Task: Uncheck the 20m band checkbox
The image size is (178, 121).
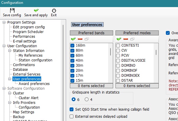Action: pyautogui.click(x=73, y=71)
